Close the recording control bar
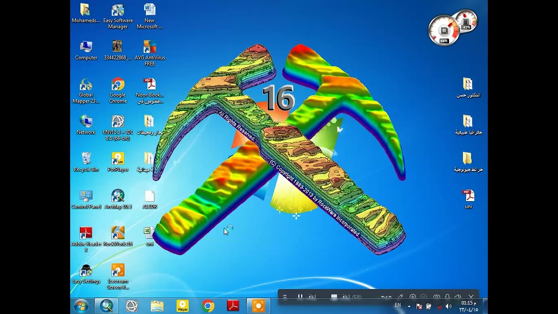This screenshot has width=558, height=314. 471,297
